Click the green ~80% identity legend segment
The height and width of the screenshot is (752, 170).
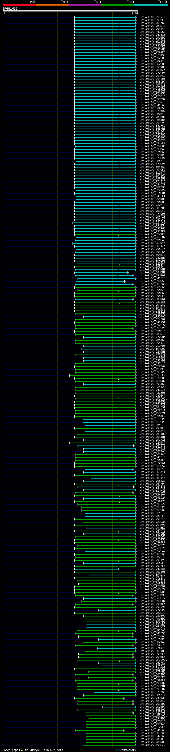pyautogui.click(x=118, y=5)
